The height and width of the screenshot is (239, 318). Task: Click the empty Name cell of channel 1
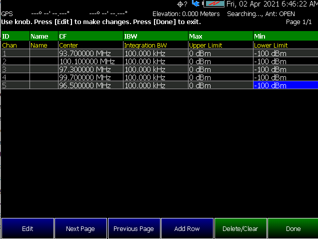(x=44, y=53)
